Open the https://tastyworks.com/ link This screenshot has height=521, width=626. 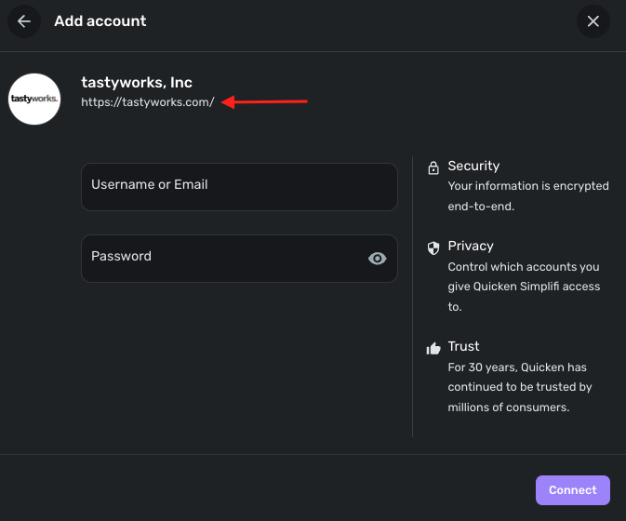point(148,102)
